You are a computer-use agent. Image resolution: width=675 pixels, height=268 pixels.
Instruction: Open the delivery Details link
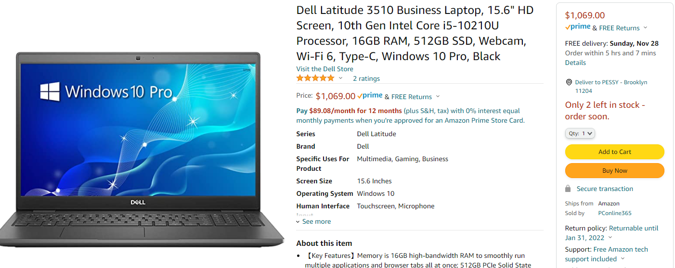pyautogui.click(x=575, y=63)
